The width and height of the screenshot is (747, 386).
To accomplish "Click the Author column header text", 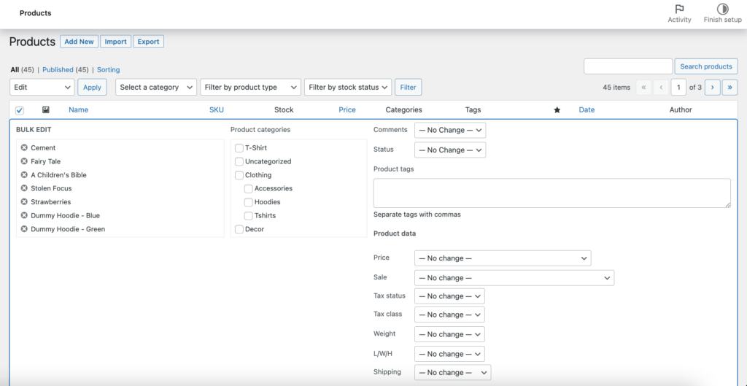I will tap(681, 109).
